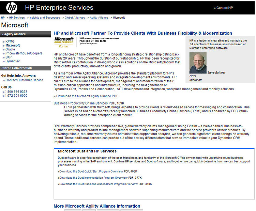The image size is (256, 211).
Task: Click the 1 800 566 9337 number
Action: click(16, 92)
